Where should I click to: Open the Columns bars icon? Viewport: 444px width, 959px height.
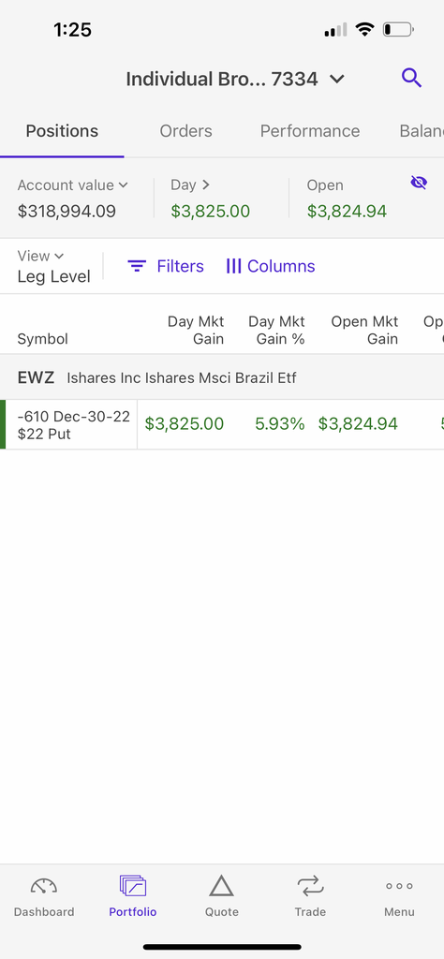coord(233,266)
